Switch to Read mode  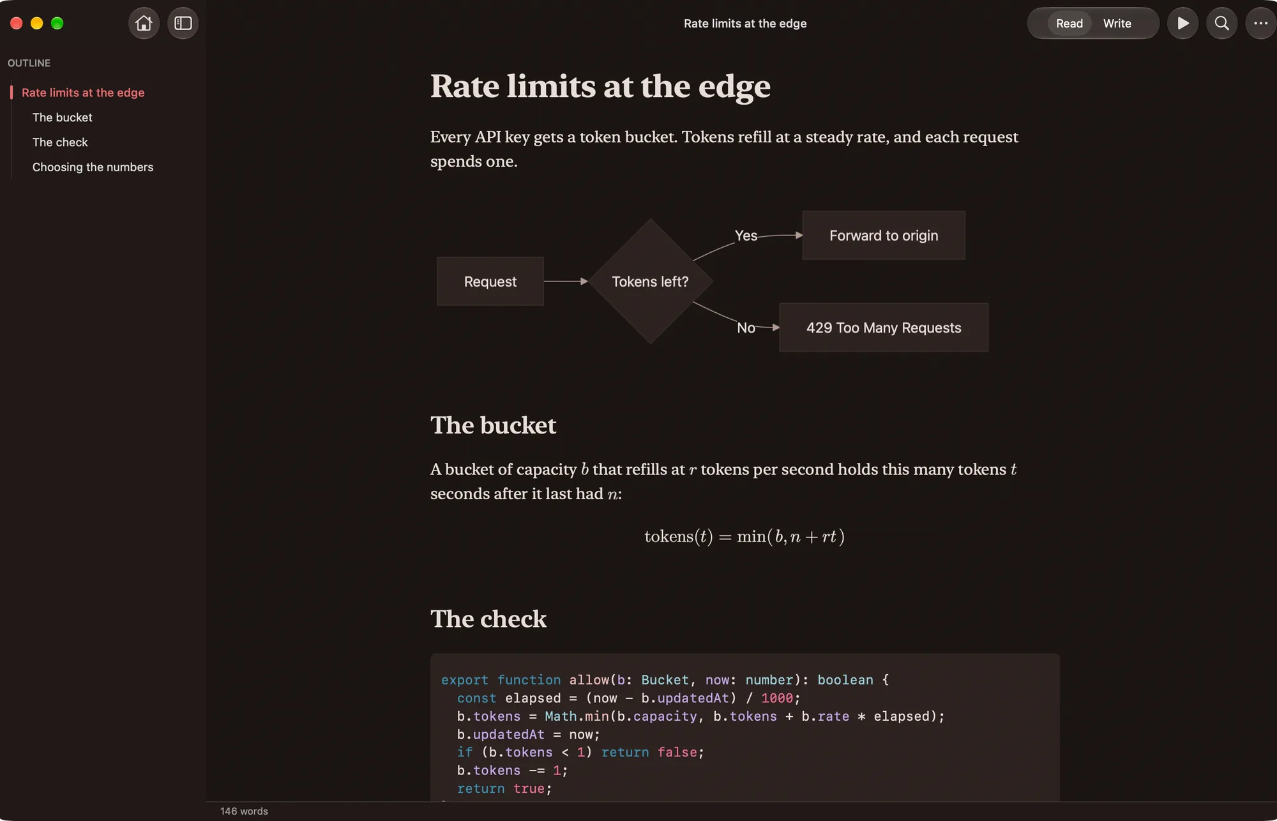pyautogui.click(x=1069, y=24)
